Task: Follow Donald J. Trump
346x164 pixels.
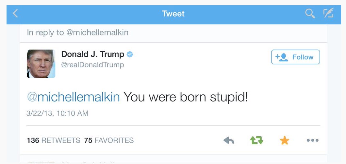Action: click(295, 57)
